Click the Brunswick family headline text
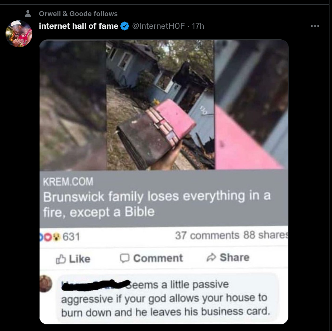The image size is (332, 331). [x=157, y=204]
